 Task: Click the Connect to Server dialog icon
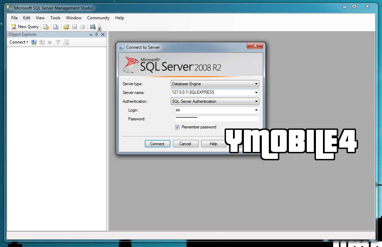[122, 47]
